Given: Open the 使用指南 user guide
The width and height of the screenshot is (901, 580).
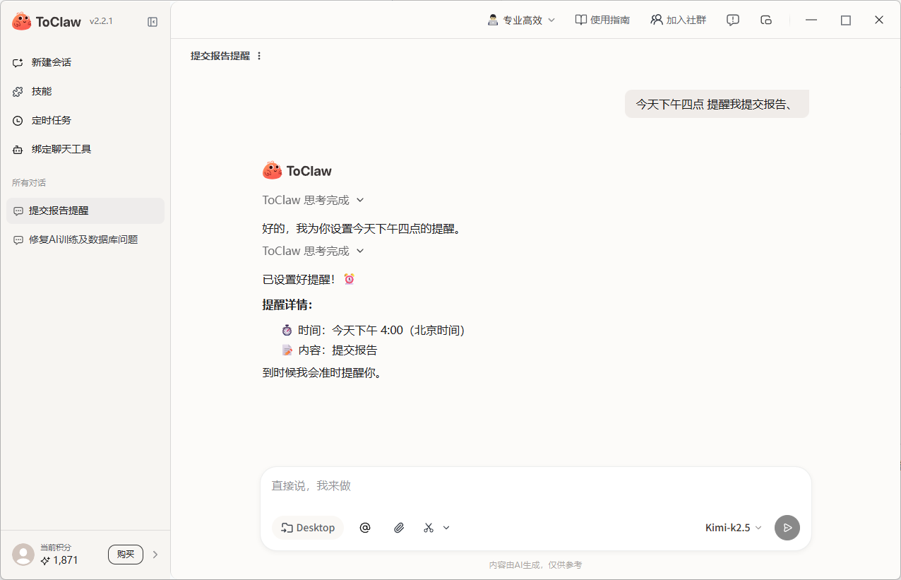Looking at the screenshot, I should 602,20.
